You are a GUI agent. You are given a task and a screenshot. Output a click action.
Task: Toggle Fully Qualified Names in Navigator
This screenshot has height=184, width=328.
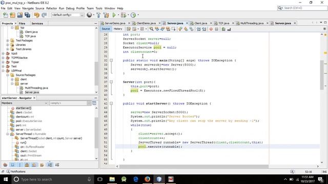pos(42,165)
